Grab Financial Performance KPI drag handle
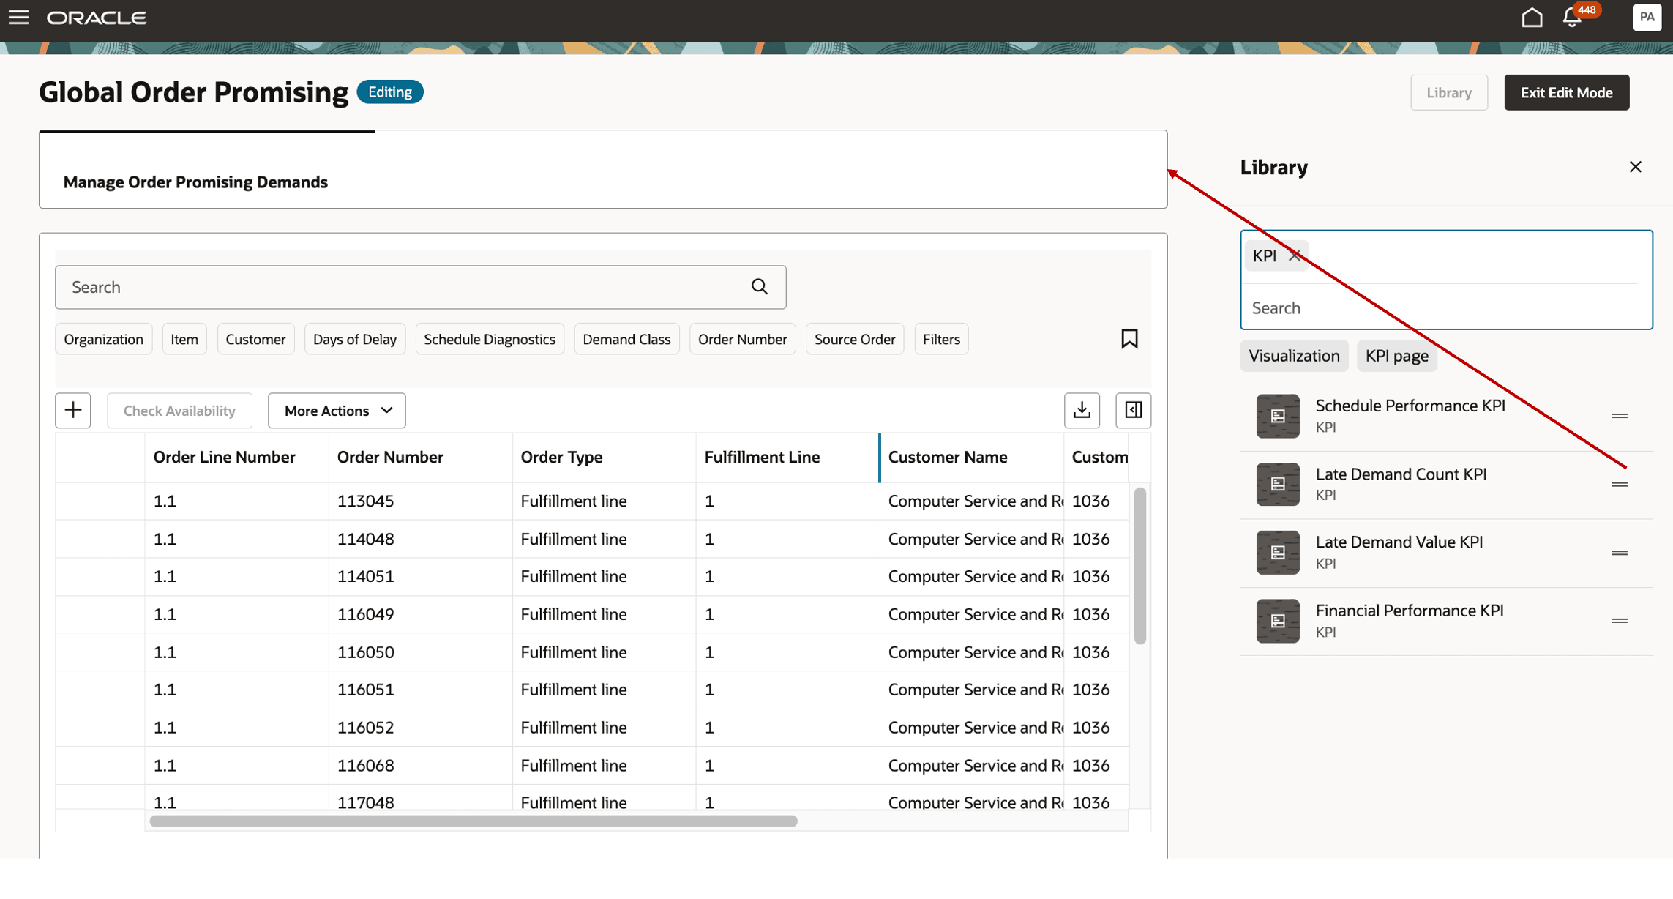 [1620, 621]
